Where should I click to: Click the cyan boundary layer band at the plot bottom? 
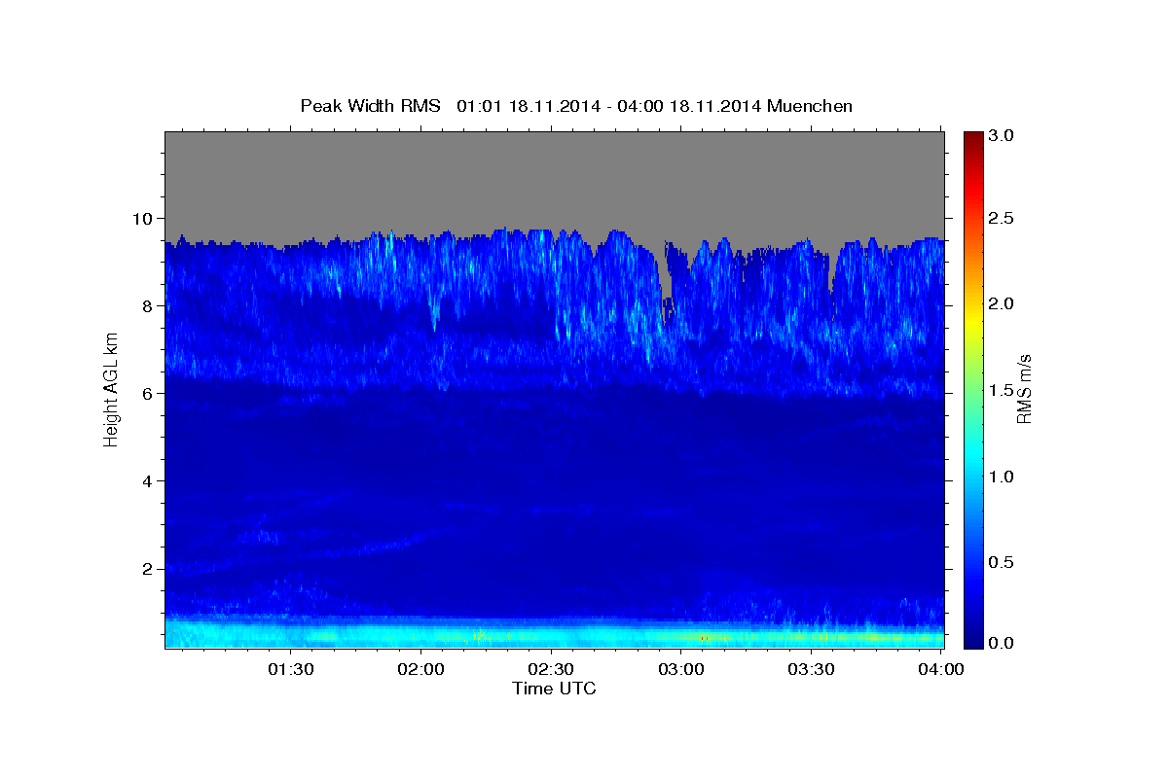[x=554, y=634]
